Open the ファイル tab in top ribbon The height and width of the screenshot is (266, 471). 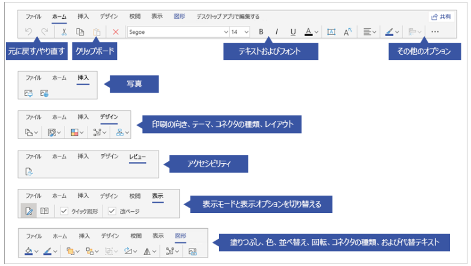pyautogui.click(x=33, y=17)
